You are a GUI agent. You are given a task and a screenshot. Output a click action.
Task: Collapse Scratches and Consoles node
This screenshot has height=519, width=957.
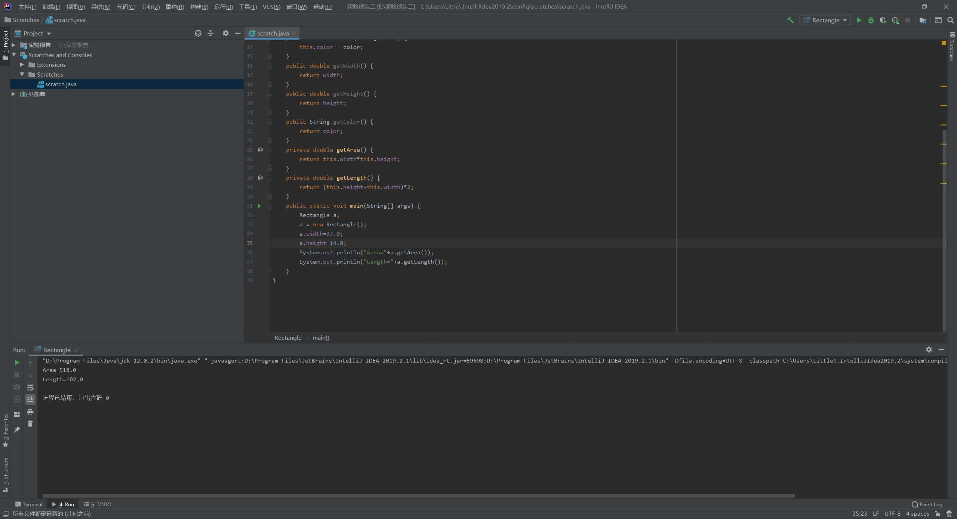13,55
